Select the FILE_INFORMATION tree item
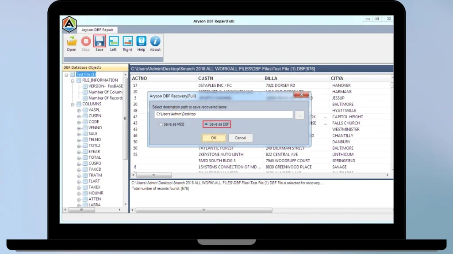This screenshot has width=453, height=254. pos(100,80)
